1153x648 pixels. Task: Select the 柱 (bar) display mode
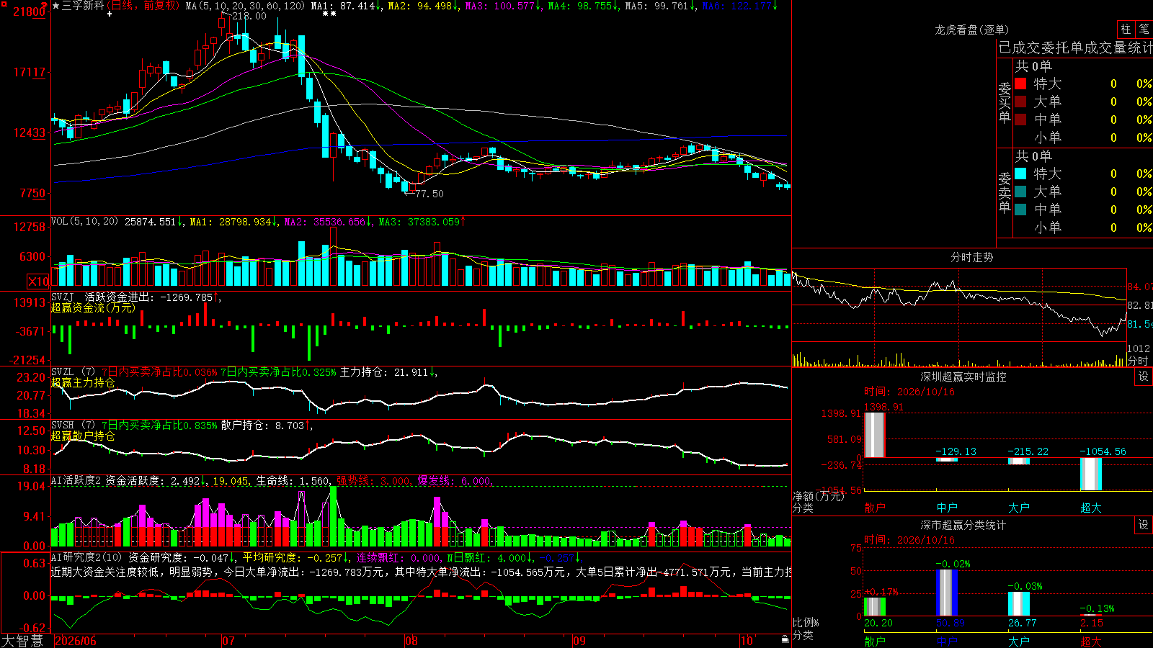(x=1126, y=30)
